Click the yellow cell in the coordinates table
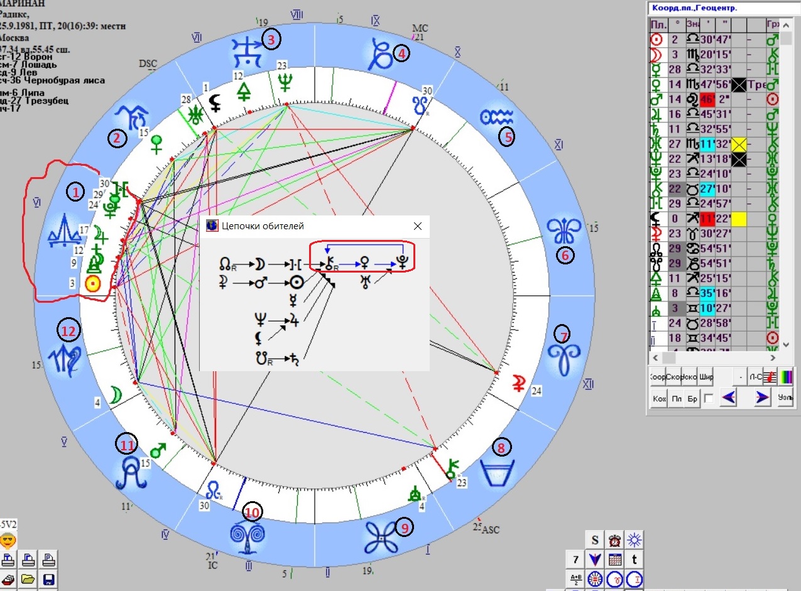This screenshot has width=801, height=591. [739, 219]
